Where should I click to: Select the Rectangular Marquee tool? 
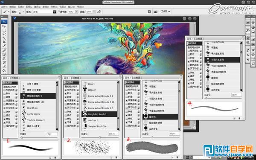[4, 30]
